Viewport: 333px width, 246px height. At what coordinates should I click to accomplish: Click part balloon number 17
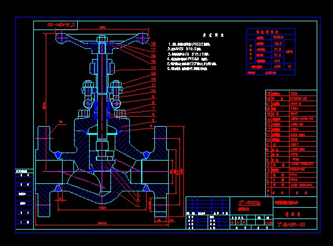(154, 50)
